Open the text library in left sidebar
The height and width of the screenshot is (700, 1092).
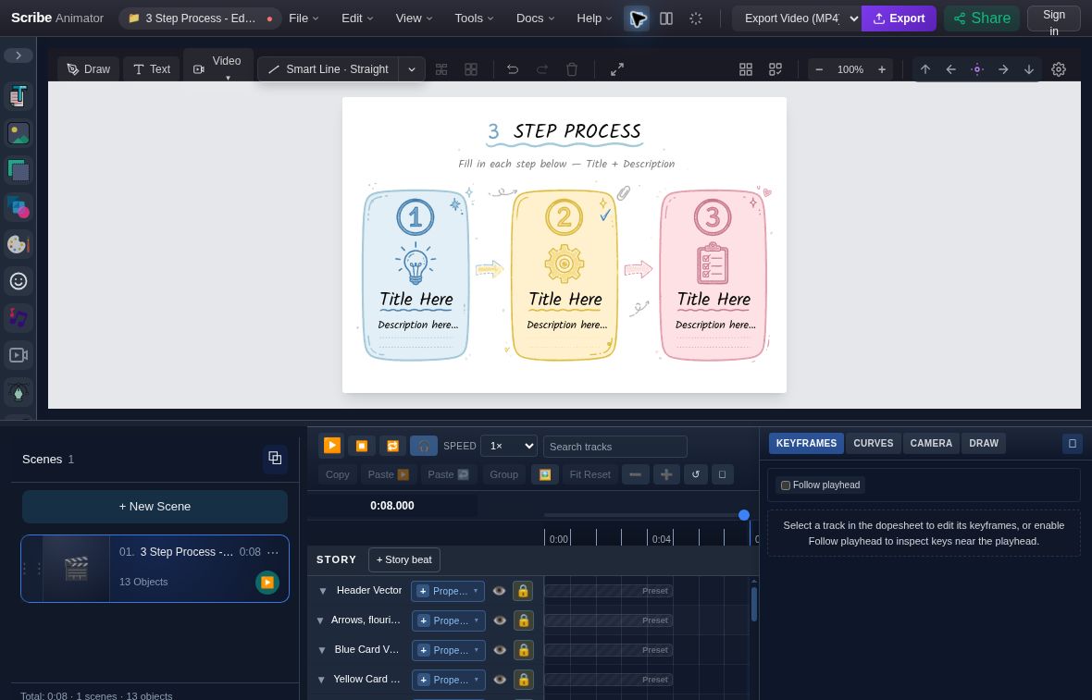point(19,96)
